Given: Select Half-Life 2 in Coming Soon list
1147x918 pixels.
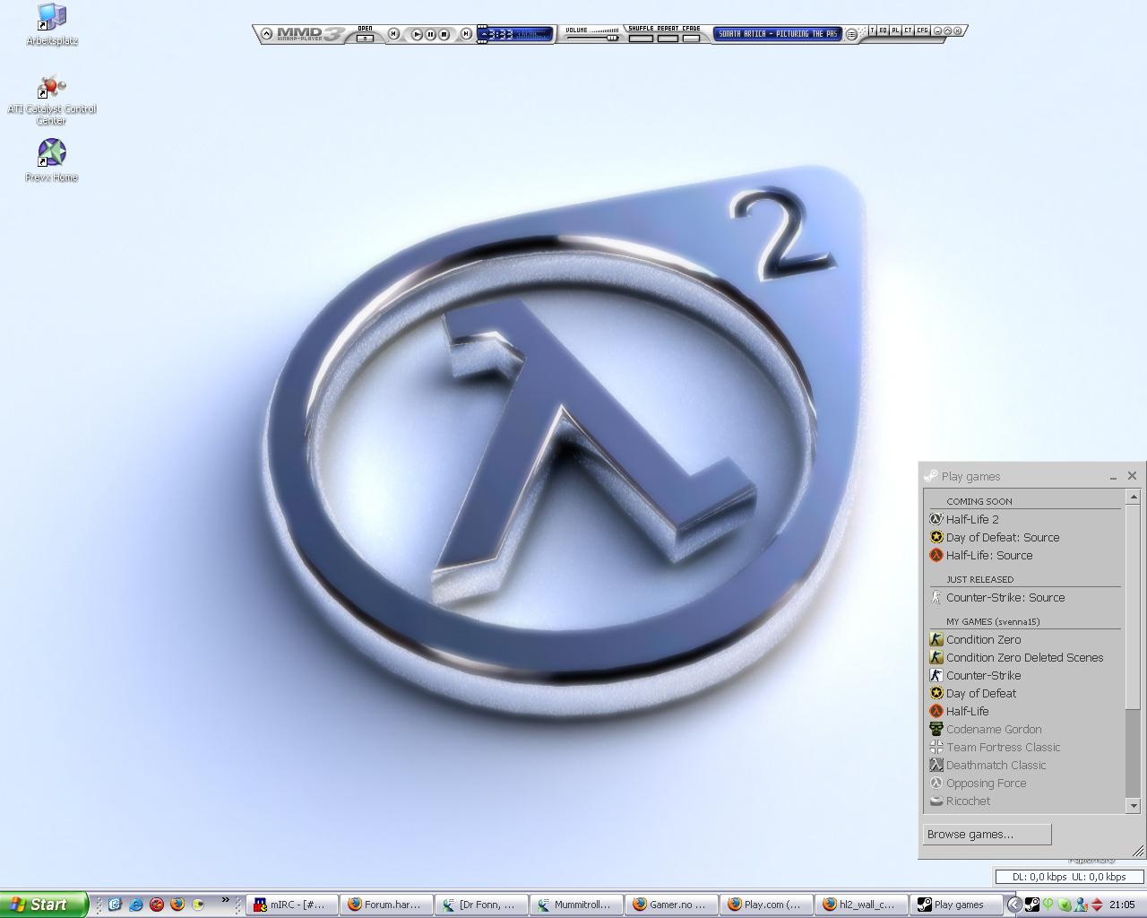Looking at the screenshot, I should [x=1024, y=519].
